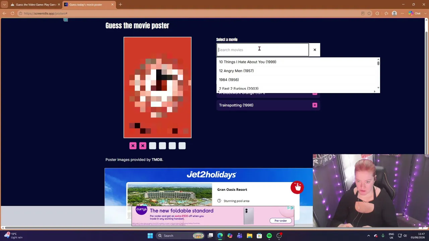The image size is (429, 241).
Task: Open browser extensions menu
Action: point(377,13)
